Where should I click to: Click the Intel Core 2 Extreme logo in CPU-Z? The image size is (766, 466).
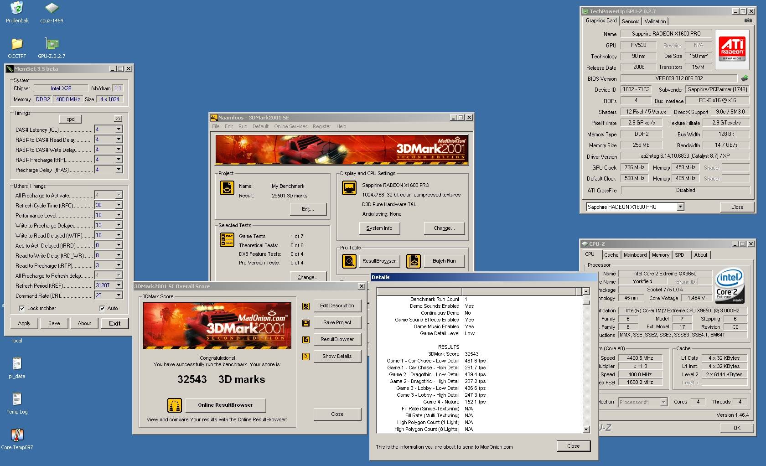[x=730, y=285]
